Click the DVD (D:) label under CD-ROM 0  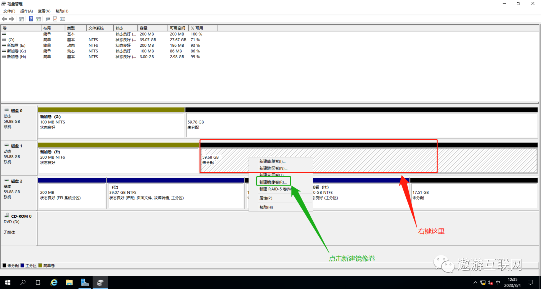[x=12, y=222]
